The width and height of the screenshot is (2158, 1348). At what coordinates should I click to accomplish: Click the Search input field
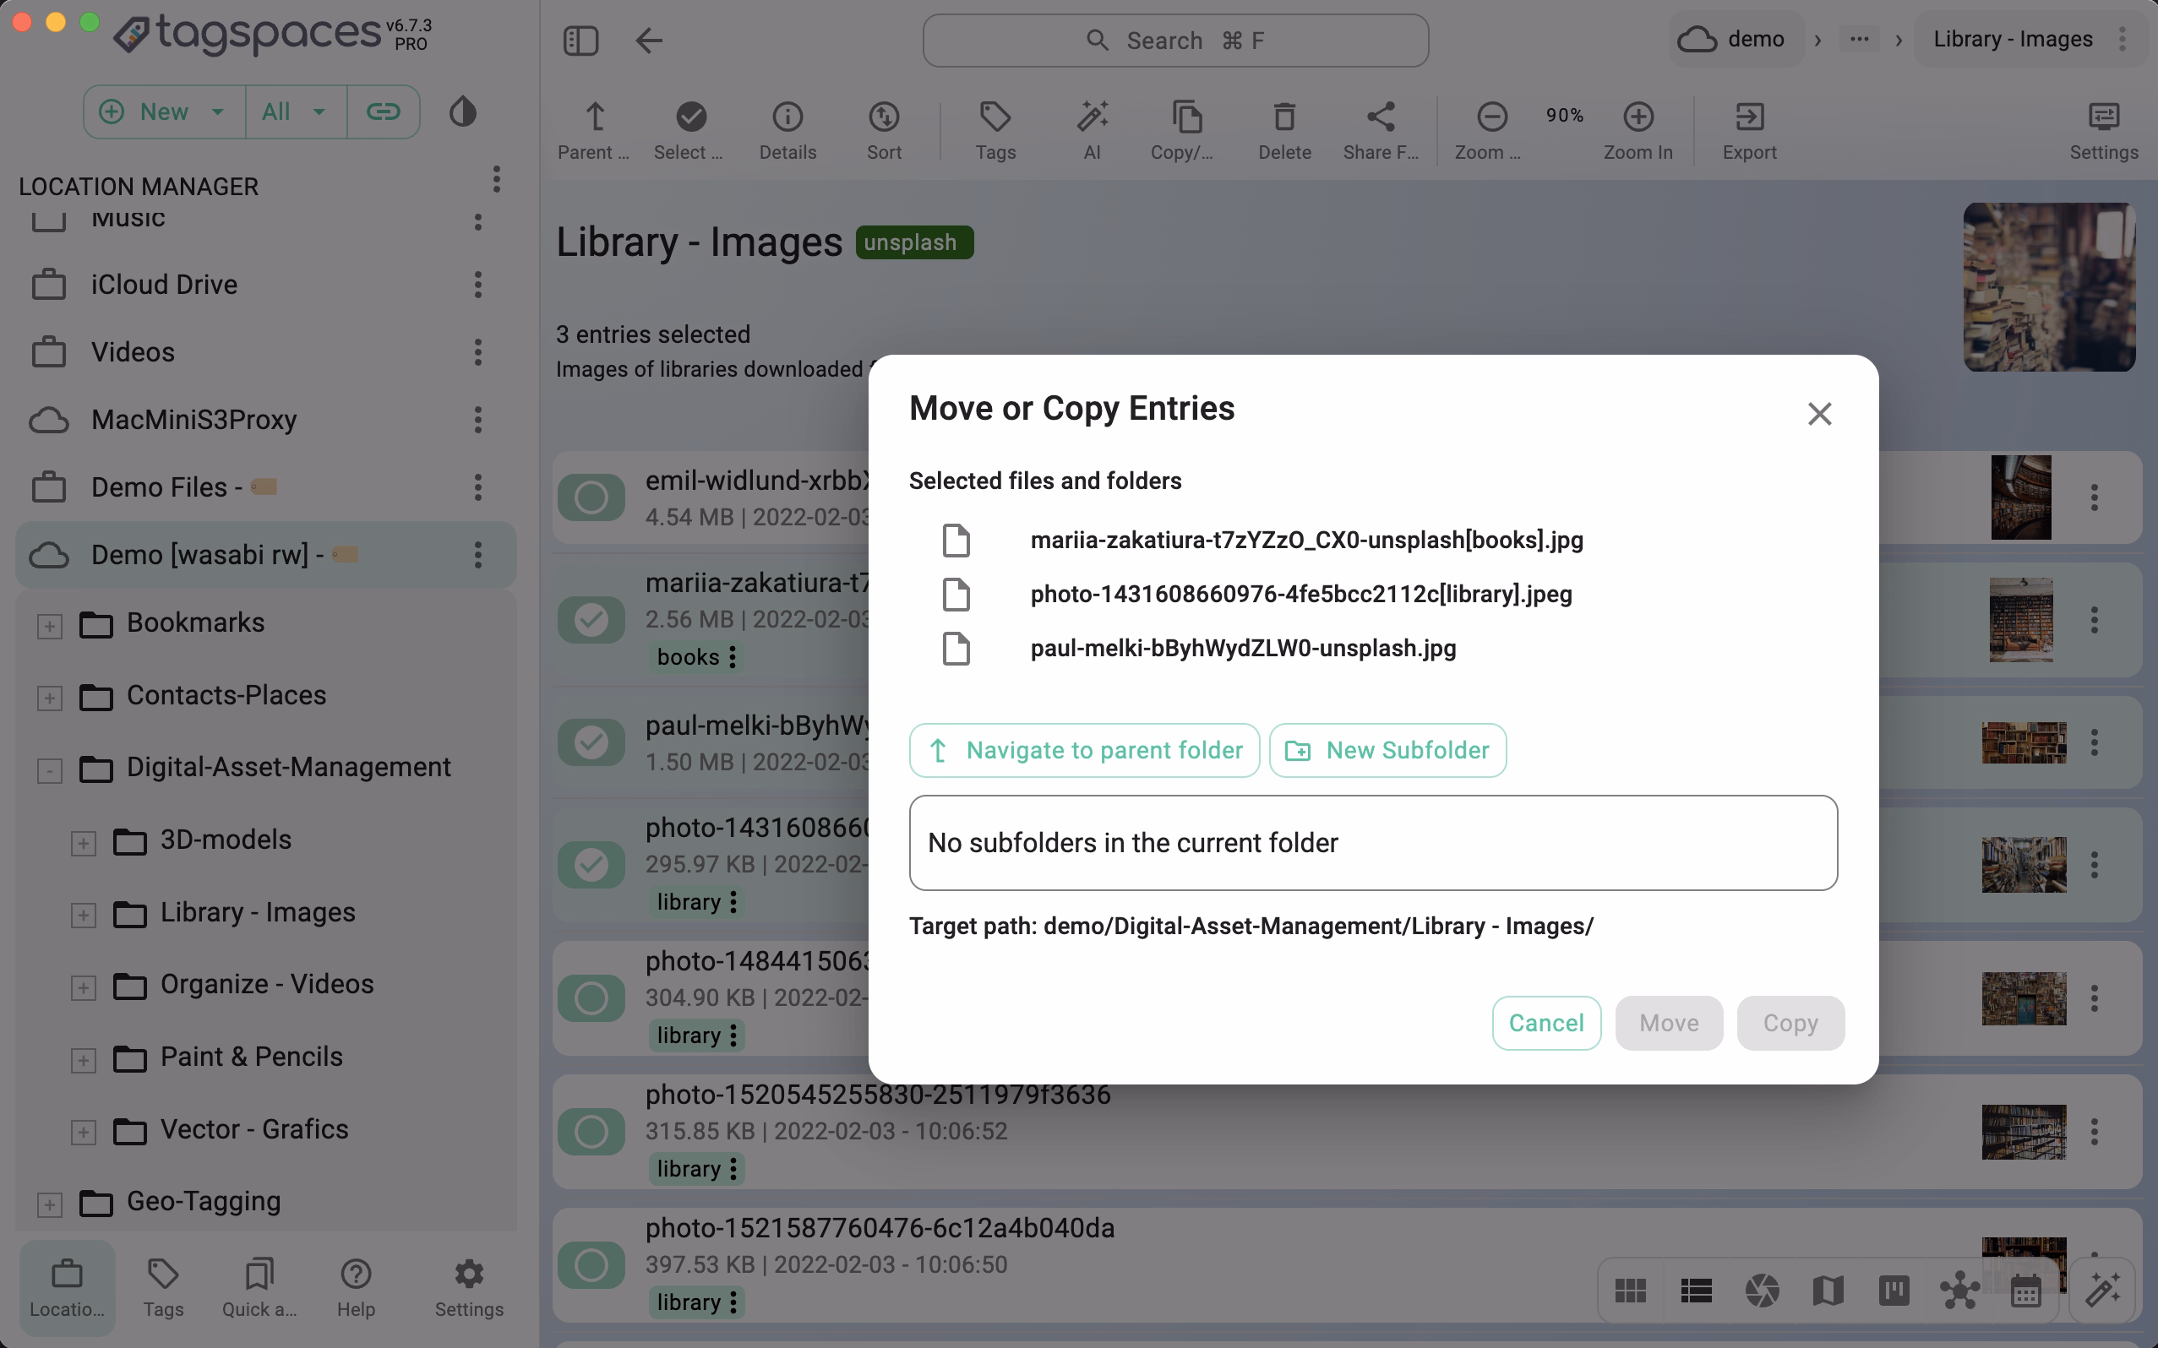tap(1175, 41)
